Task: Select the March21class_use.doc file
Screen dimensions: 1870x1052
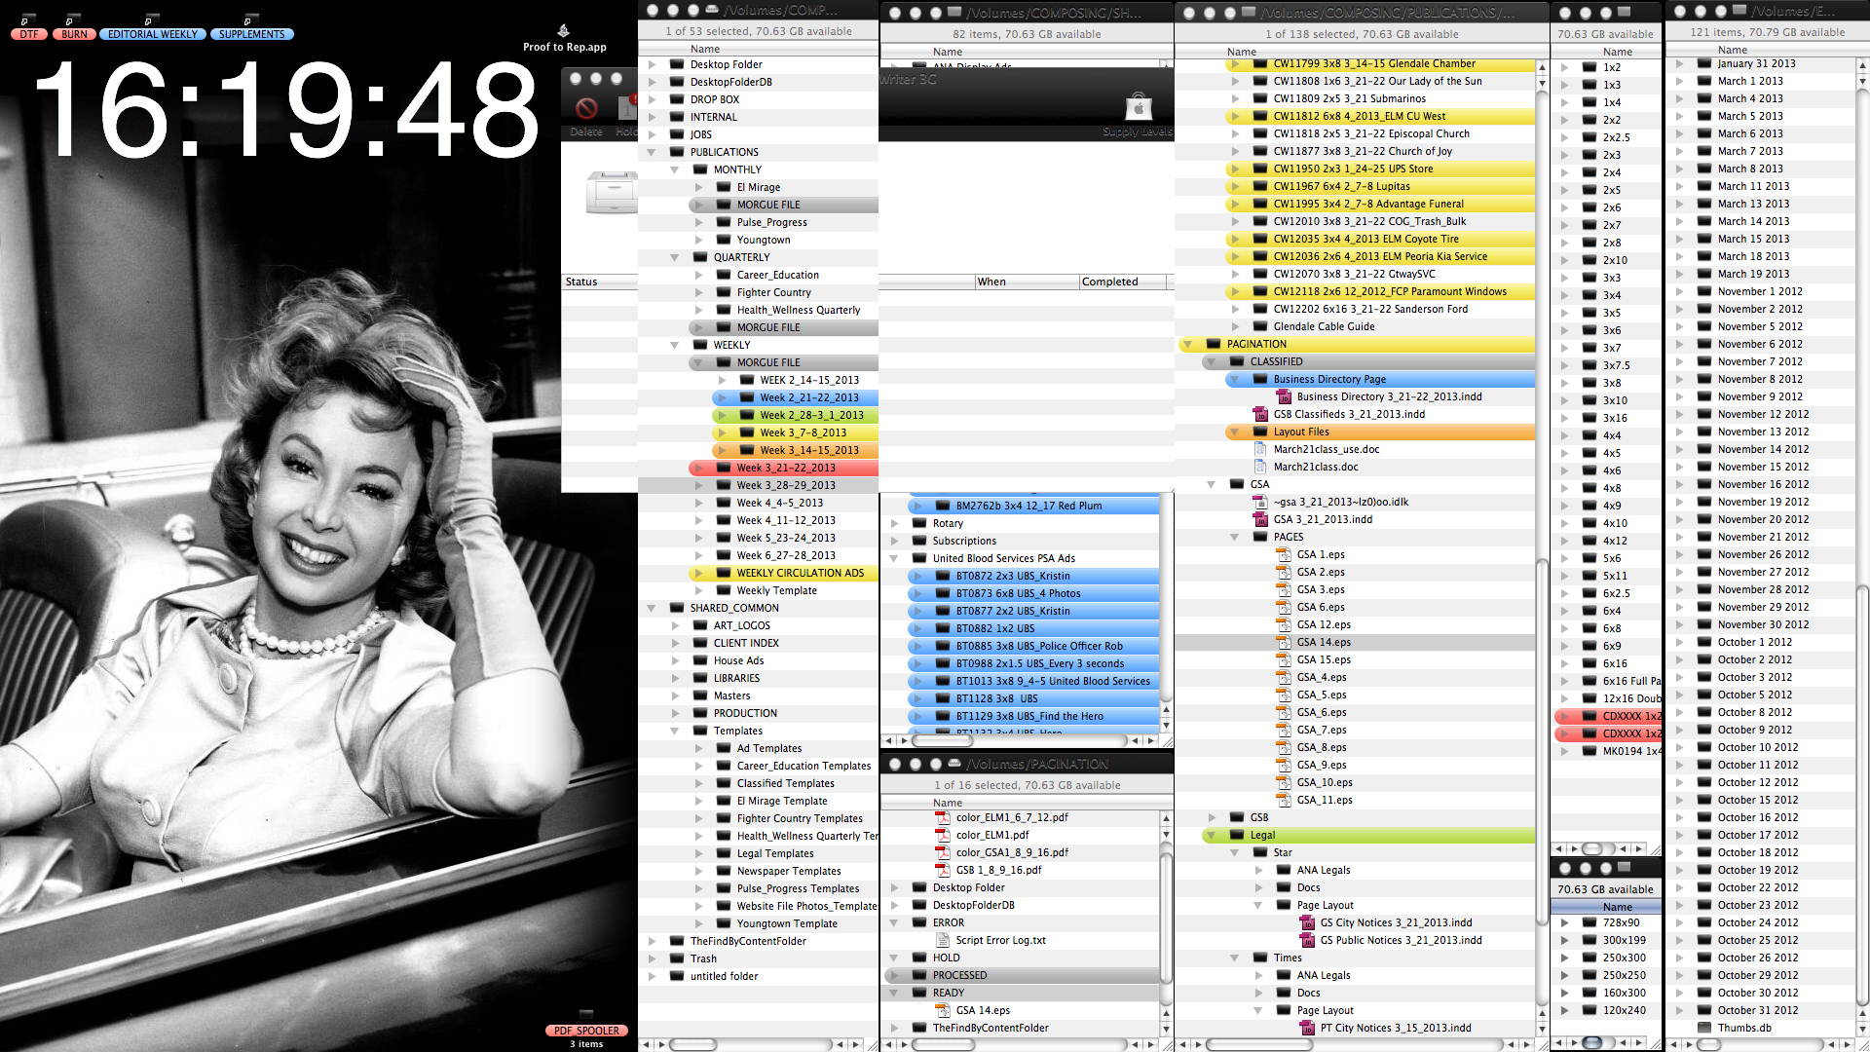Action: (1326, 450)
